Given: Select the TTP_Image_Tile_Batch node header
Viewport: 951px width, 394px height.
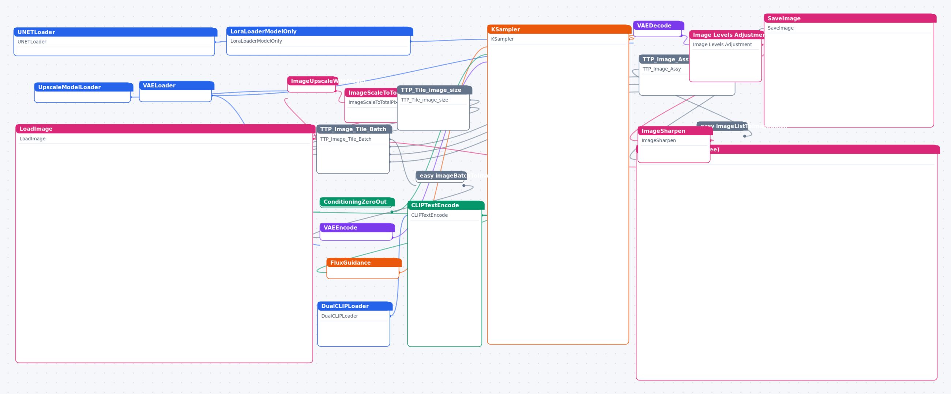Looking at the screenshot, I should click(354, 129).
